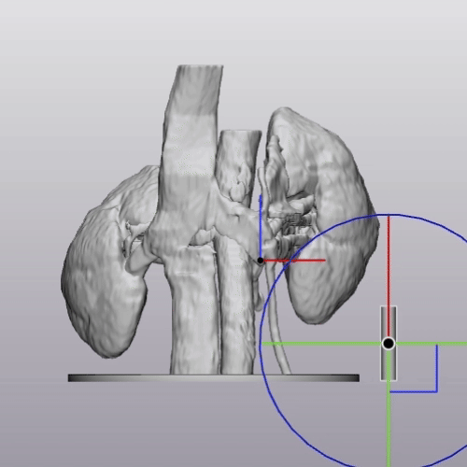This screenshot has width=467, height=467.
Task: Click the flat grey base plate
Action: 214,378
